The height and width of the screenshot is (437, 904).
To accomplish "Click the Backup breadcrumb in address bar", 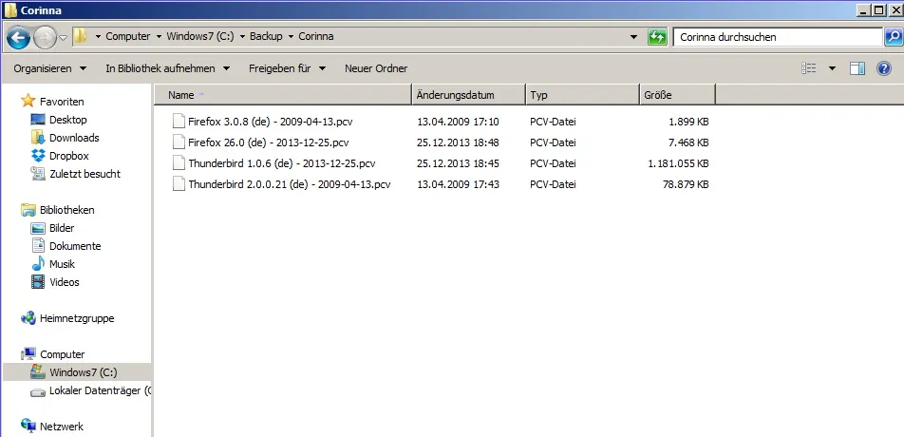I will click(266, 36).
